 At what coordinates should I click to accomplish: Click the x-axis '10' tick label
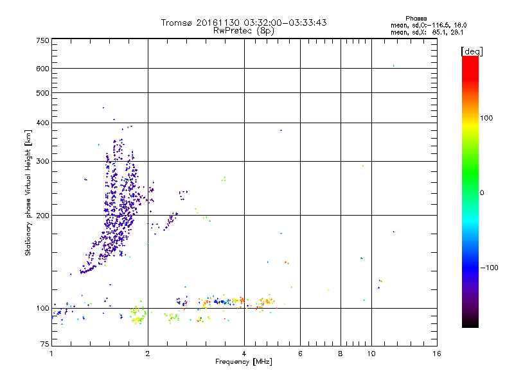[x=371, y=354]
